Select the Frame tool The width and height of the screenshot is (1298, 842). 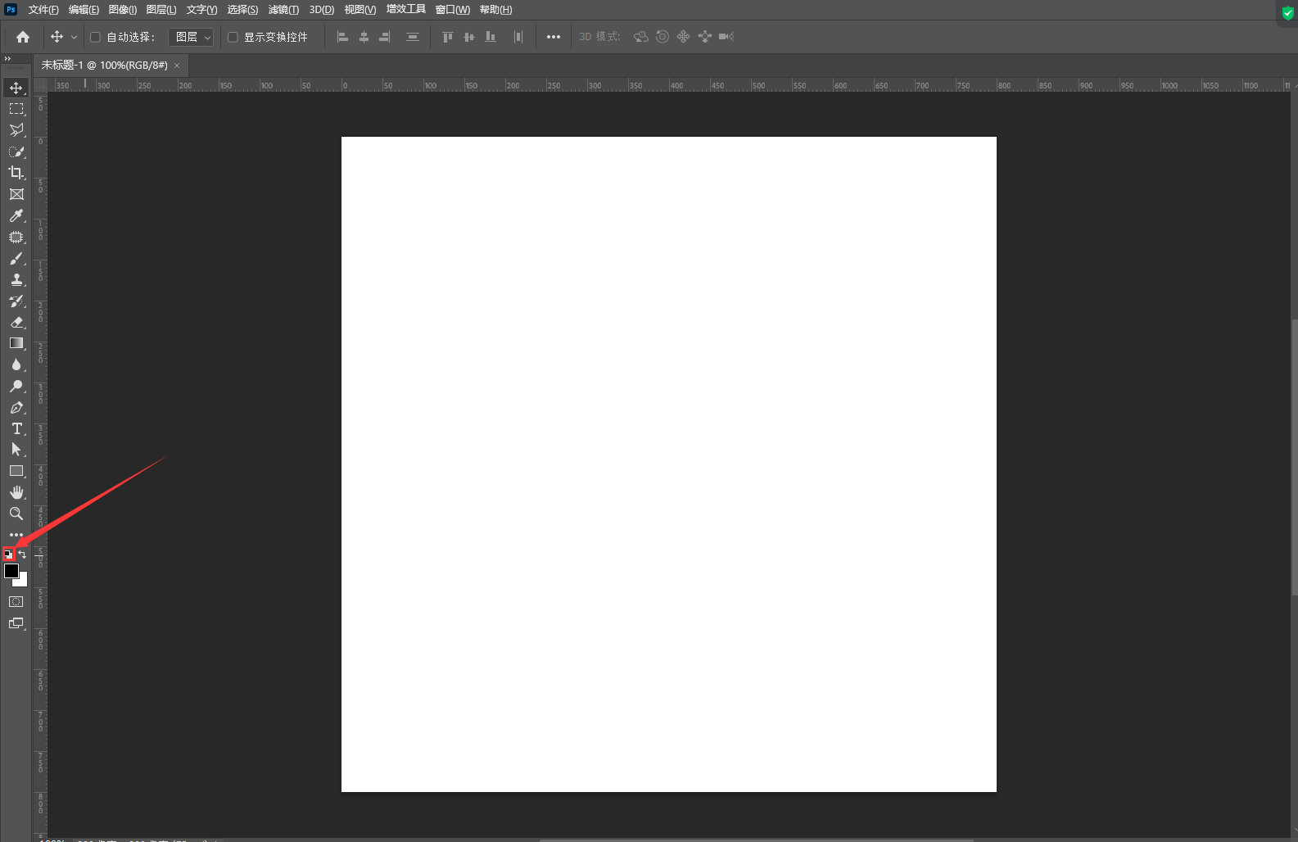[x=16, y=194]
